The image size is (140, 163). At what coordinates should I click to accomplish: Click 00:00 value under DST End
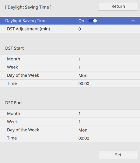pos(84,138)
